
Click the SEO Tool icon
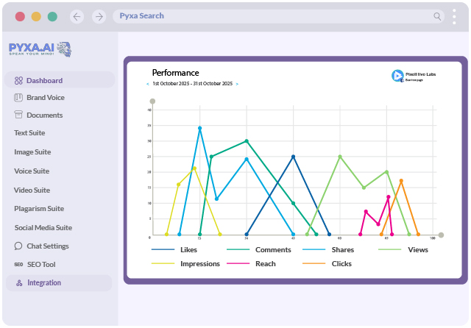click(18, 264)
